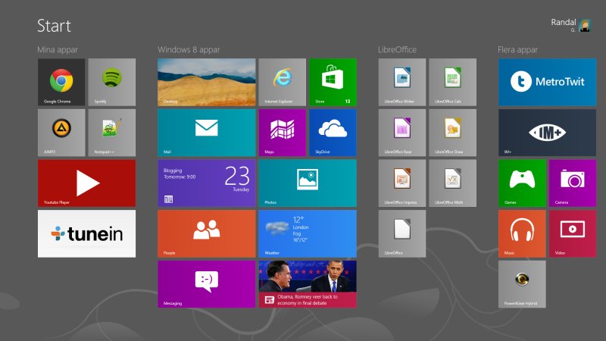Screen dimensions: 606x341
Task: Open the Windows Store tile
Action: pos(333,82)
